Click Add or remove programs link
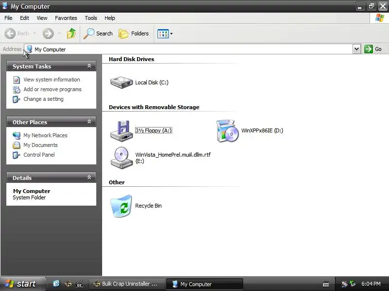 coord(53,89)
